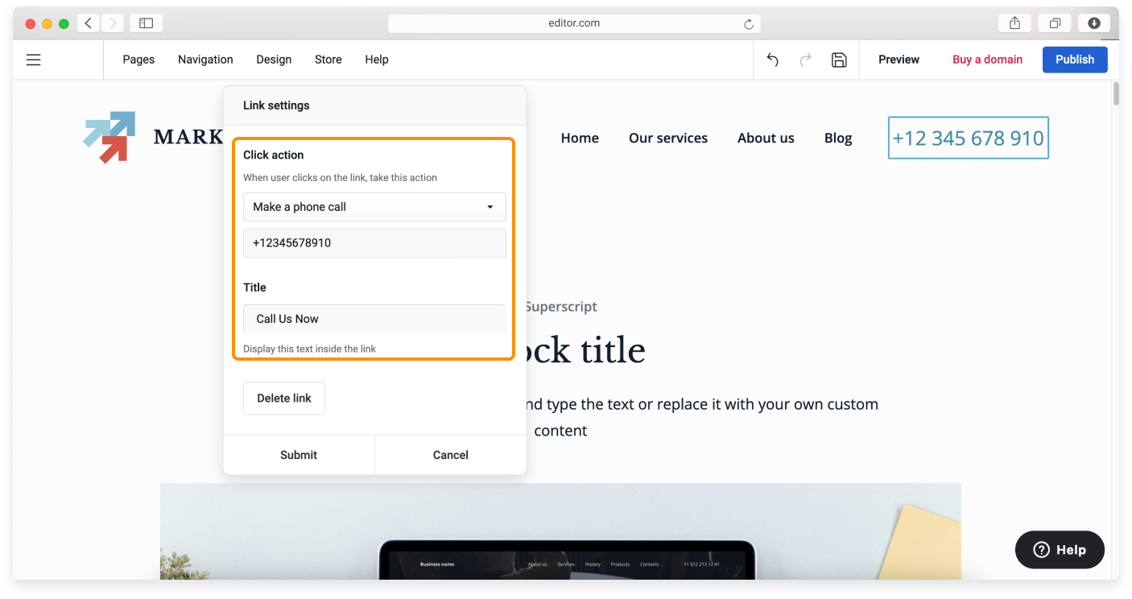Click the Title field Call Us Now
This screenshot has height=599, width=1132.
374,319
